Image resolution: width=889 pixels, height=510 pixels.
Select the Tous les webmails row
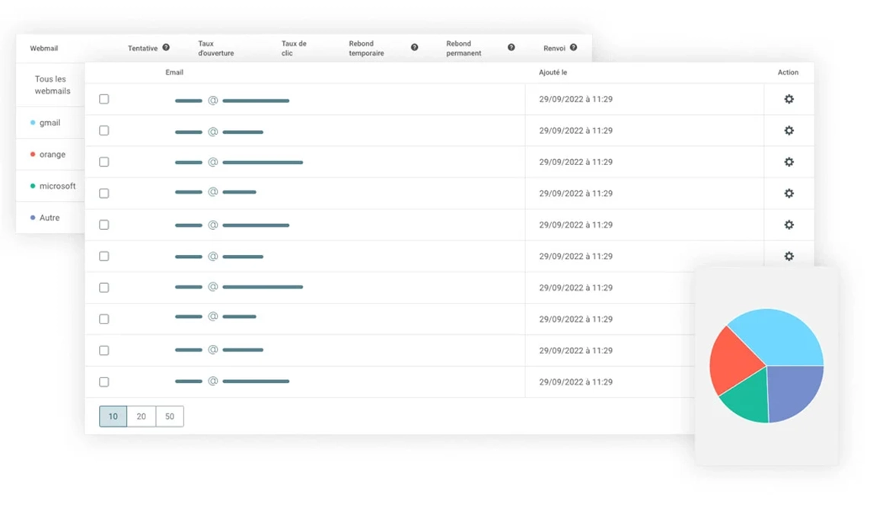[x=51, y=85]
